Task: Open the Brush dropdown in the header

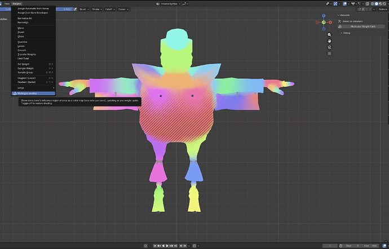Action: 84,9
